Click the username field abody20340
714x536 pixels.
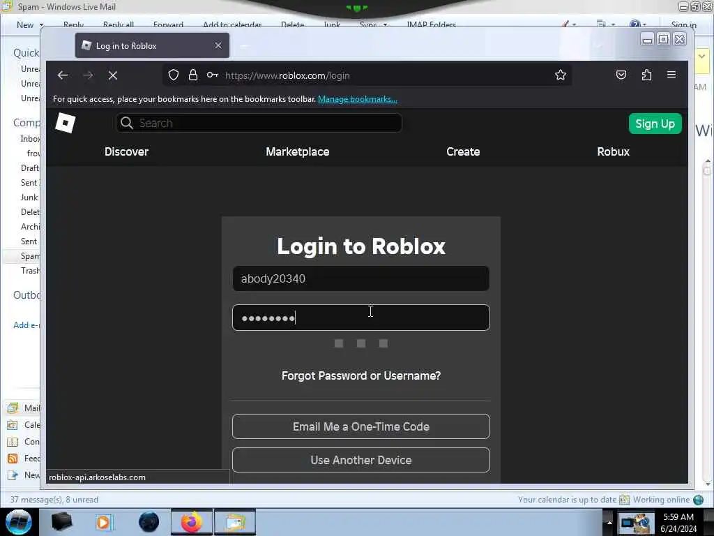coord(361,278)
